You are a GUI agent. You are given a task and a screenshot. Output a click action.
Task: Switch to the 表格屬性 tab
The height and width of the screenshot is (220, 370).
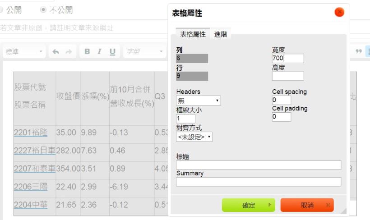click(193, 34)
